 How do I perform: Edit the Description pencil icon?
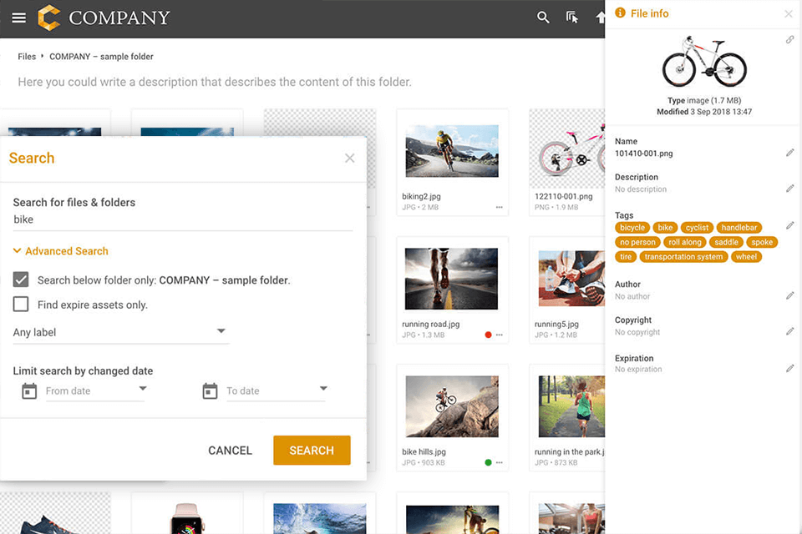(x=789, y=189)
